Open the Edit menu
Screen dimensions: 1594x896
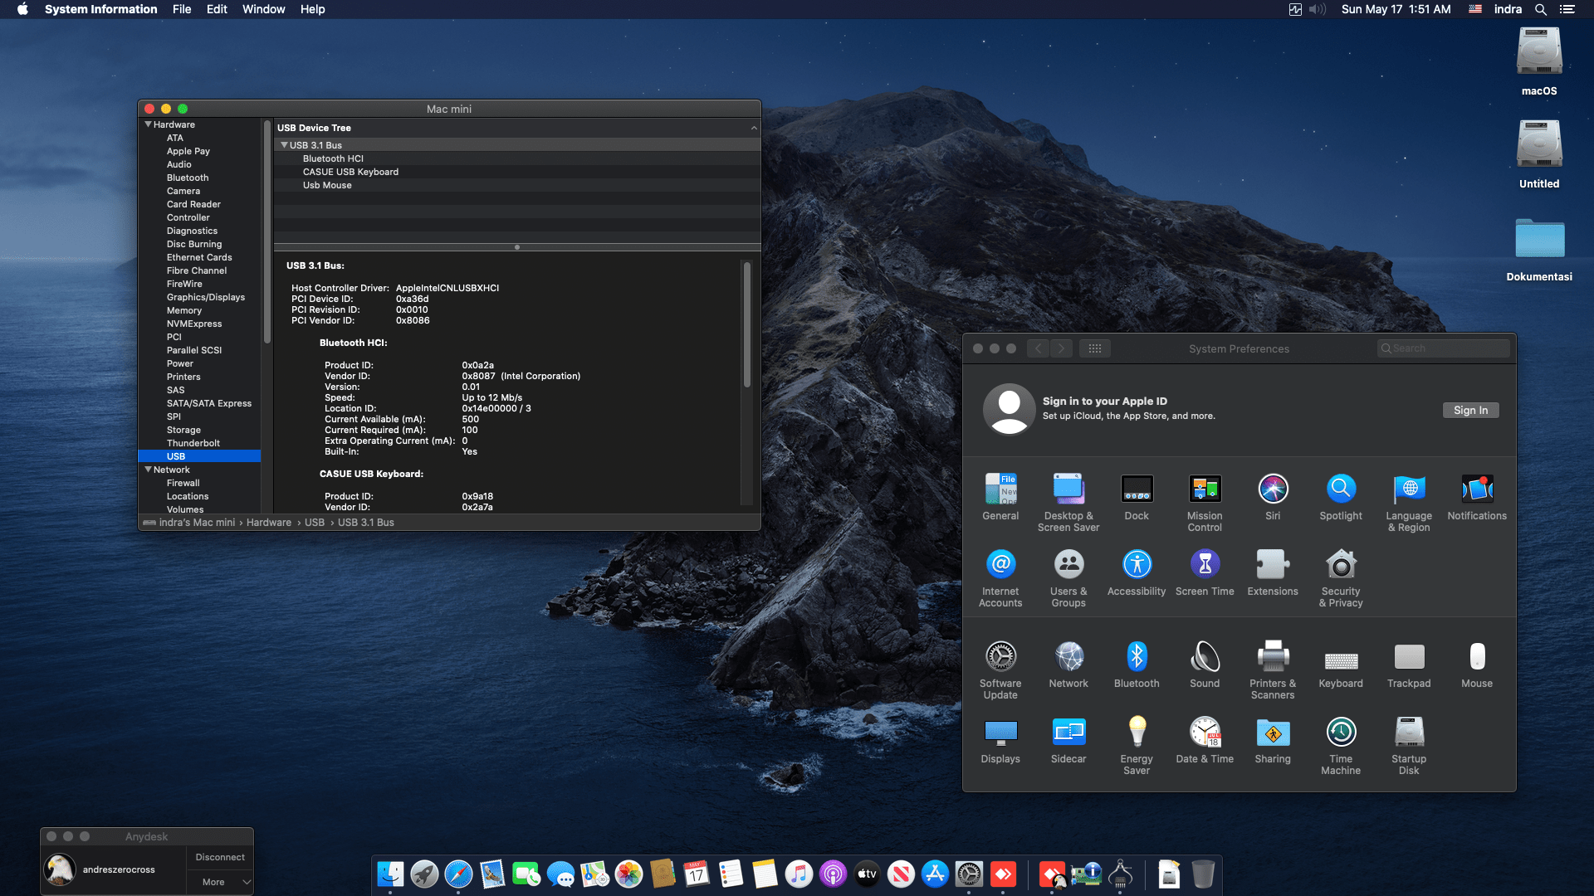tap(217, 9)
